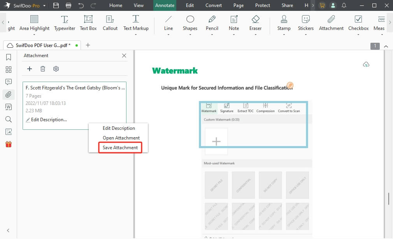Screen dimensions: 393x239
Task: Select the Measure tool
Action: coord(379,23)
